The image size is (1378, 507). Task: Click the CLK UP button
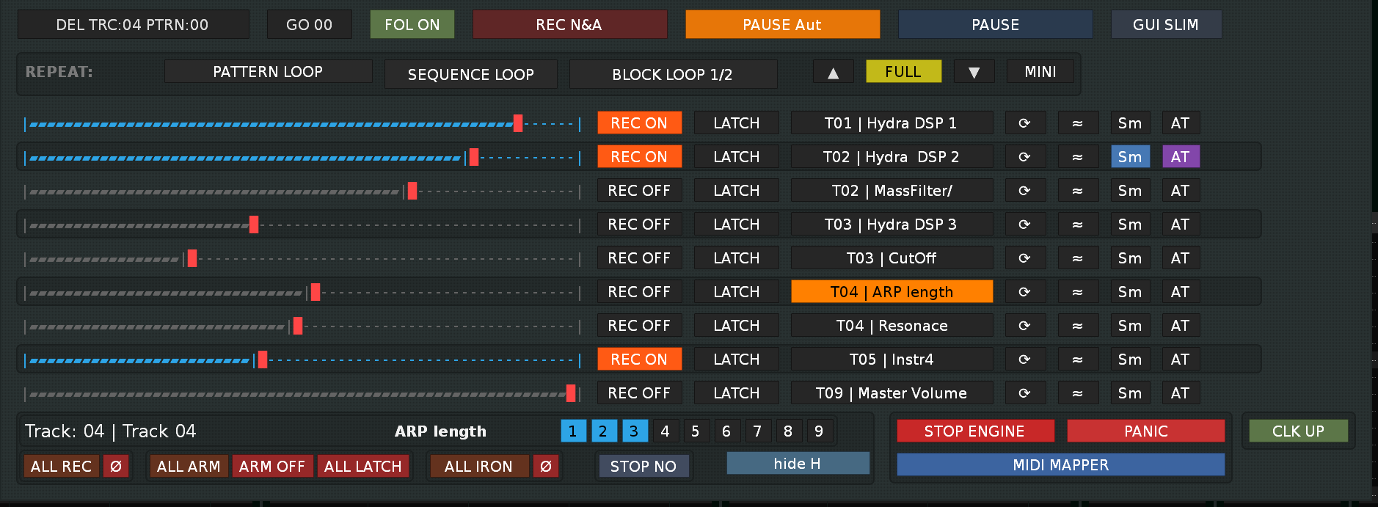(1299, 431)
